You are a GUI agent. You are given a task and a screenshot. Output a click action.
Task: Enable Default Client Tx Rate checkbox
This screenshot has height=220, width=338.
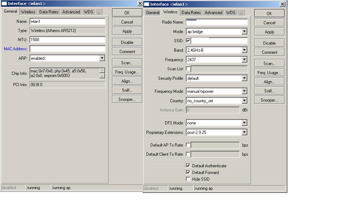tap(188, 154)
